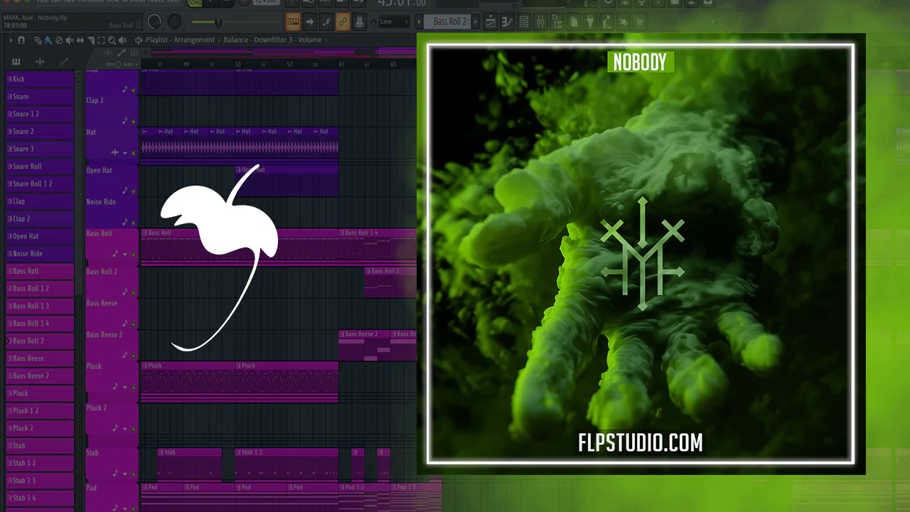Viewport: 910px width, 512px height.
Task: Click the curved note icon in top toolbar
Action: 326,21
